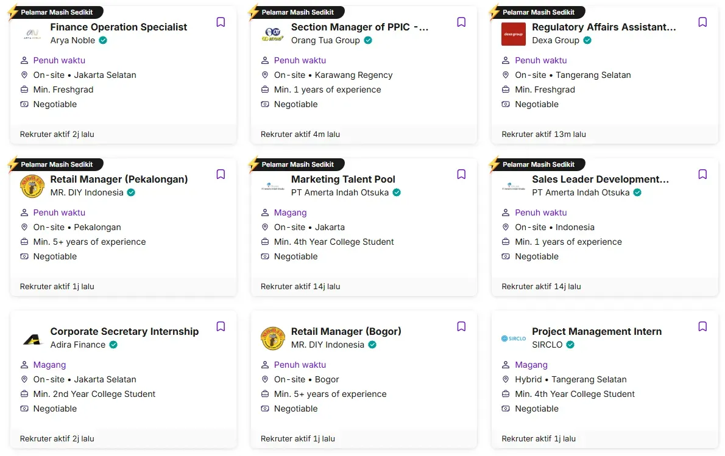The height and width of the screenshot is (456, 725).
Task: Bookmark the Retail Manager (Bogor) job
Action: (x=461, y=327)
